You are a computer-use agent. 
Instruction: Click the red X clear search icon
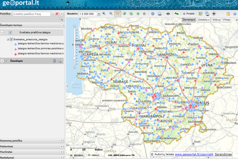click(57, 14)
